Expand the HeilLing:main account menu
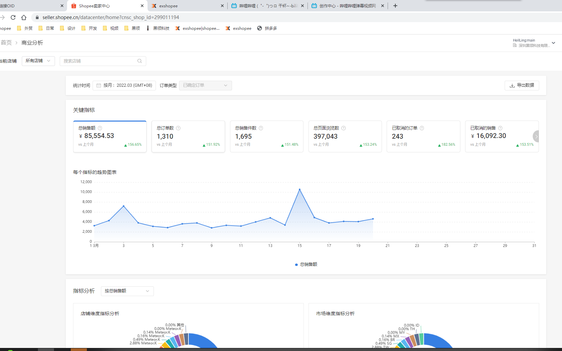This screenshot has width=562, height=351. coord(534,43)
